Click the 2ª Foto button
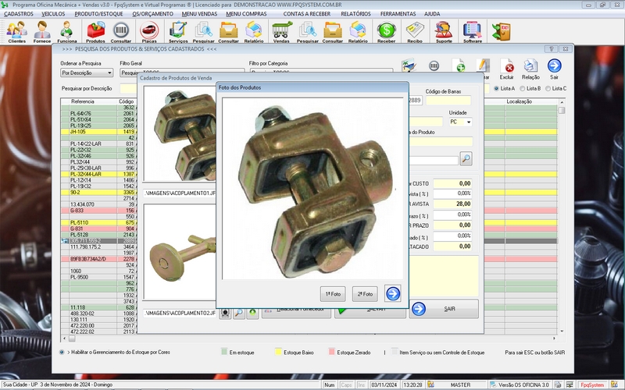The height and width of the screenshot is (390, 625). coord(364,294)
